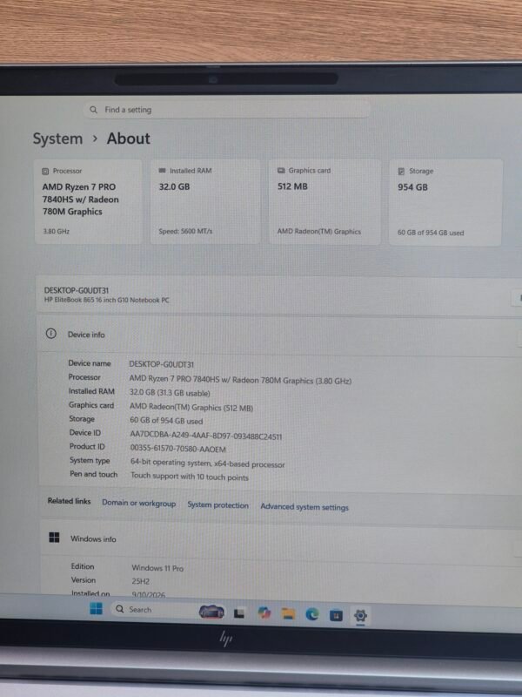Click the Find a setting search field
The width and height of the screenshot is (522, 697).
tap(226, 110)
